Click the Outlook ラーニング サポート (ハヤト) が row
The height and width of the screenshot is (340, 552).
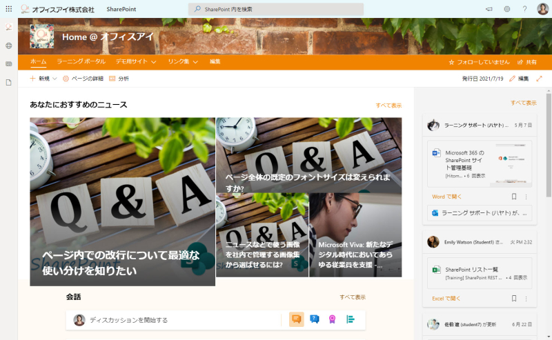[x=480, y=213]
